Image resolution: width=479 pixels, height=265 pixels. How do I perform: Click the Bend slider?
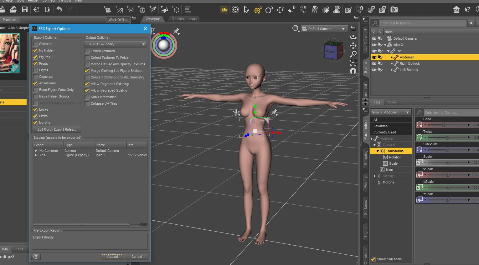tap(447, 125)
